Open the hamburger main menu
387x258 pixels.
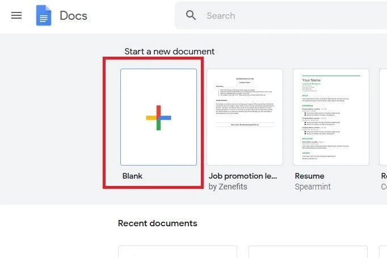pyautogui.click(x=16, y=15)
